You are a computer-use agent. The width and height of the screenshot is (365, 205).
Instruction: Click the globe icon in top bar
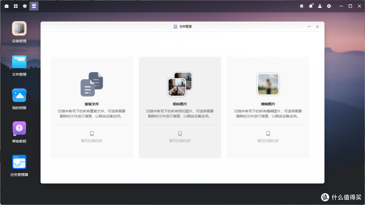(x=25, y=6)
